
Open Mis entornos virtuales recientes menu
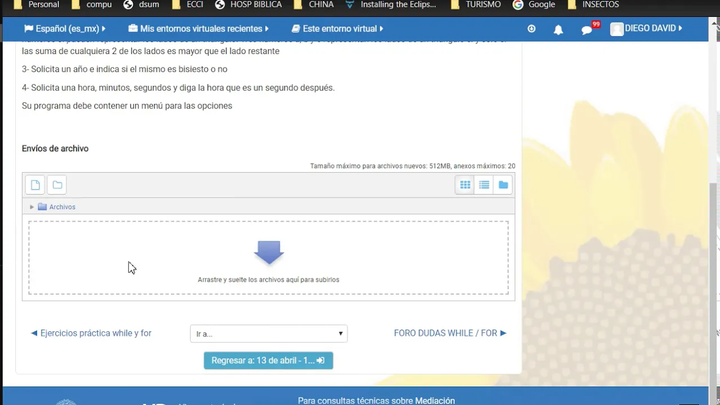coord(199,29)
